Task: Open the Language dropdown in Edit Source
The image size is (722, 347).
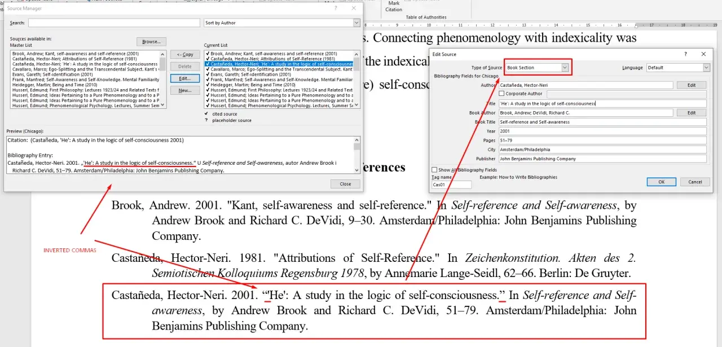Action: (706, 68)
